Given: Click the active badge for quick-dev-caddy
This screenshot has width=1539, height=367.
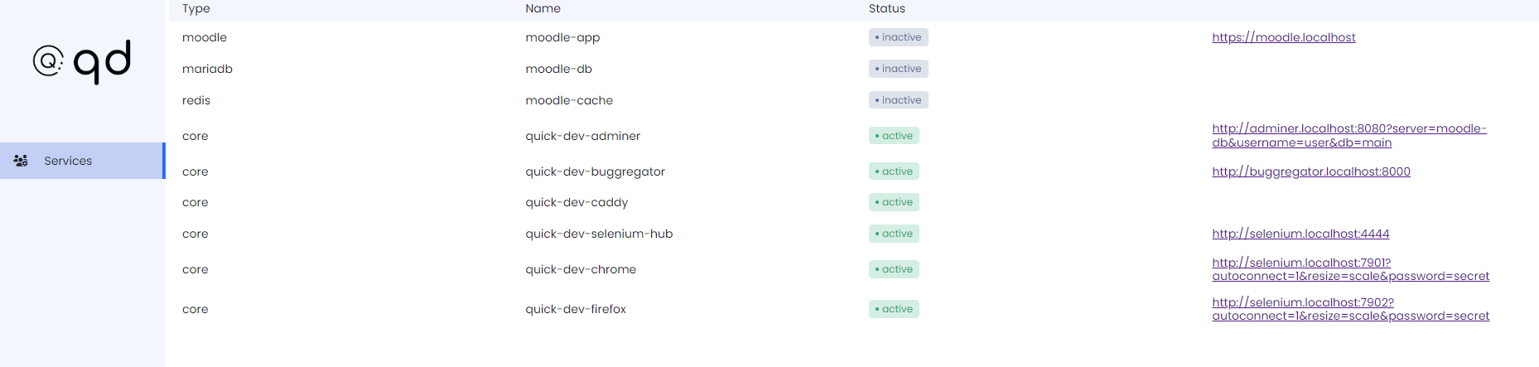Looking at the screenshot, I should pyautogui.click(x=894, y=202).
